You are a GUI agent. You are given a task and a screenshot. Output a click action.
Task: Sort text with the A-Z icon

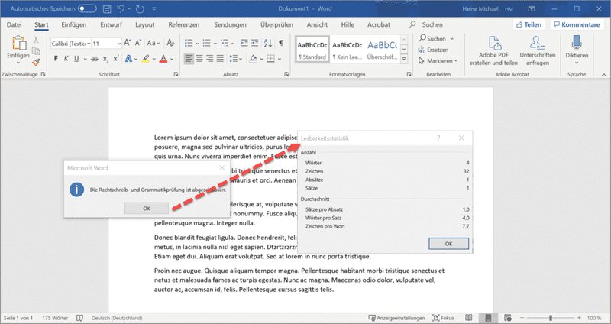pyautogui.click(x=268, y=43)
